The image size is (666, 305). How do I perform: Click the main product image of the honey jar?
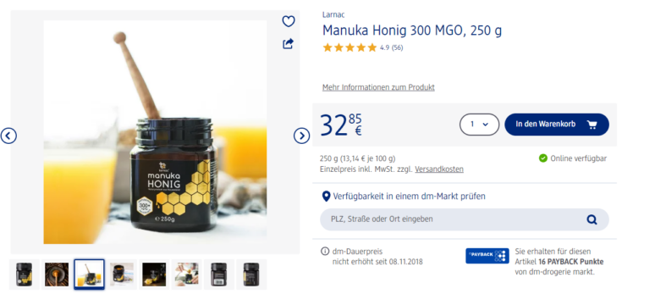[155, 132]
